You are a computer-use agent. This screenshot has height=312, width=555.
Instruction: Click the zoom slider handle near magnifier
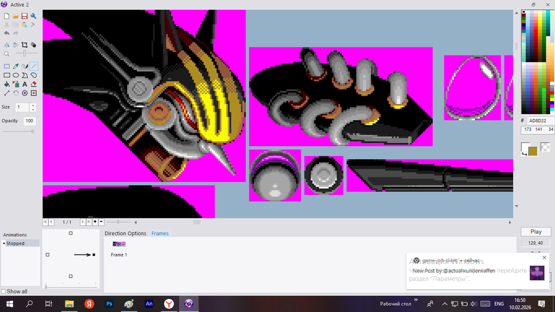(25, 54)
